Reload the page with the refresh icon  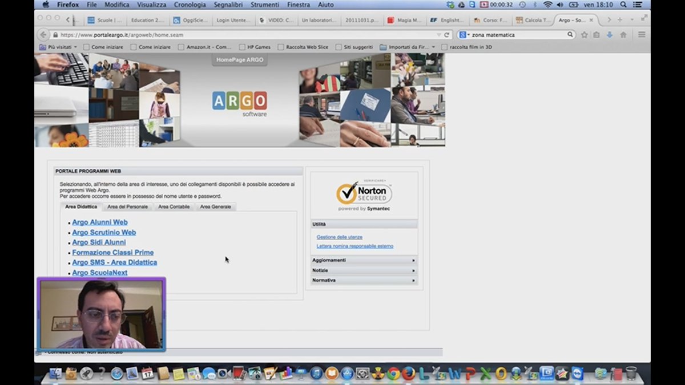click(x=447, y=35)
